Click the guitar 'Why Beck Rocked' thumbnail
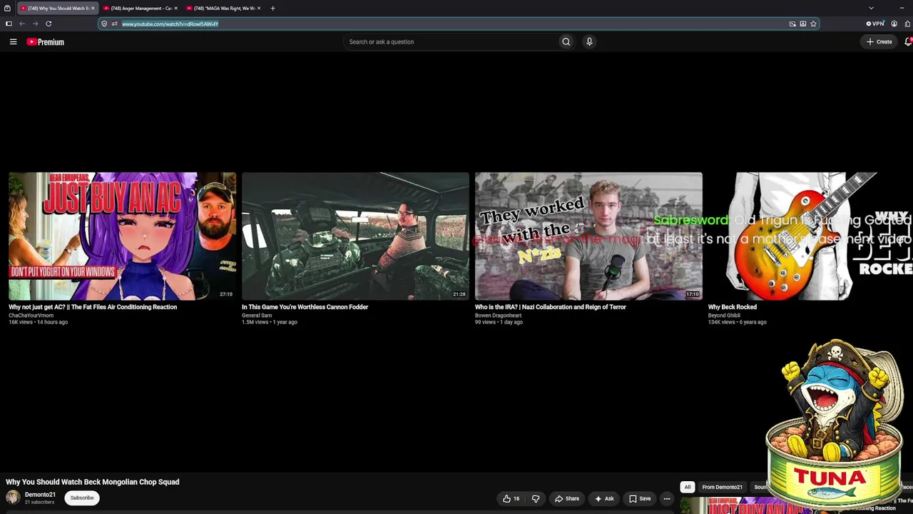The image size is (913, 514). (810, 236)
